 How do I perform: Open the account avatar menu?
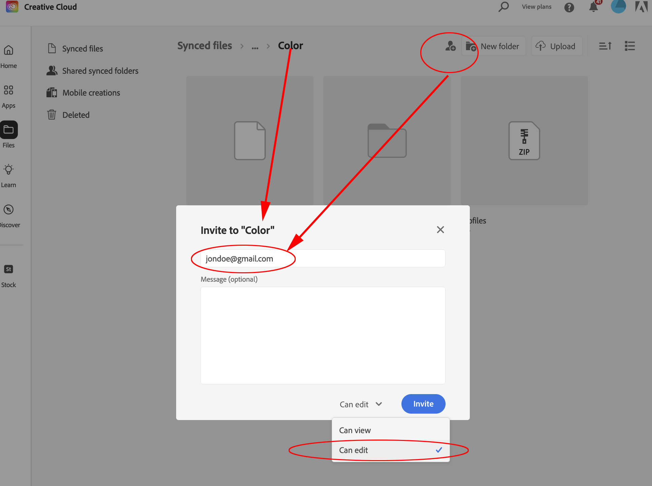[618, 7]
